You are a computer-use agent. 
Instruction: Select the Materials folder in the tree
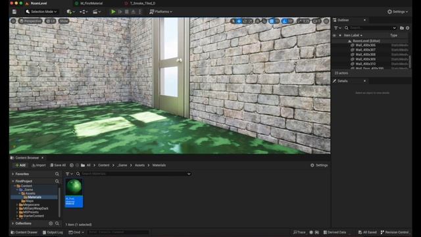coord(34,197)
